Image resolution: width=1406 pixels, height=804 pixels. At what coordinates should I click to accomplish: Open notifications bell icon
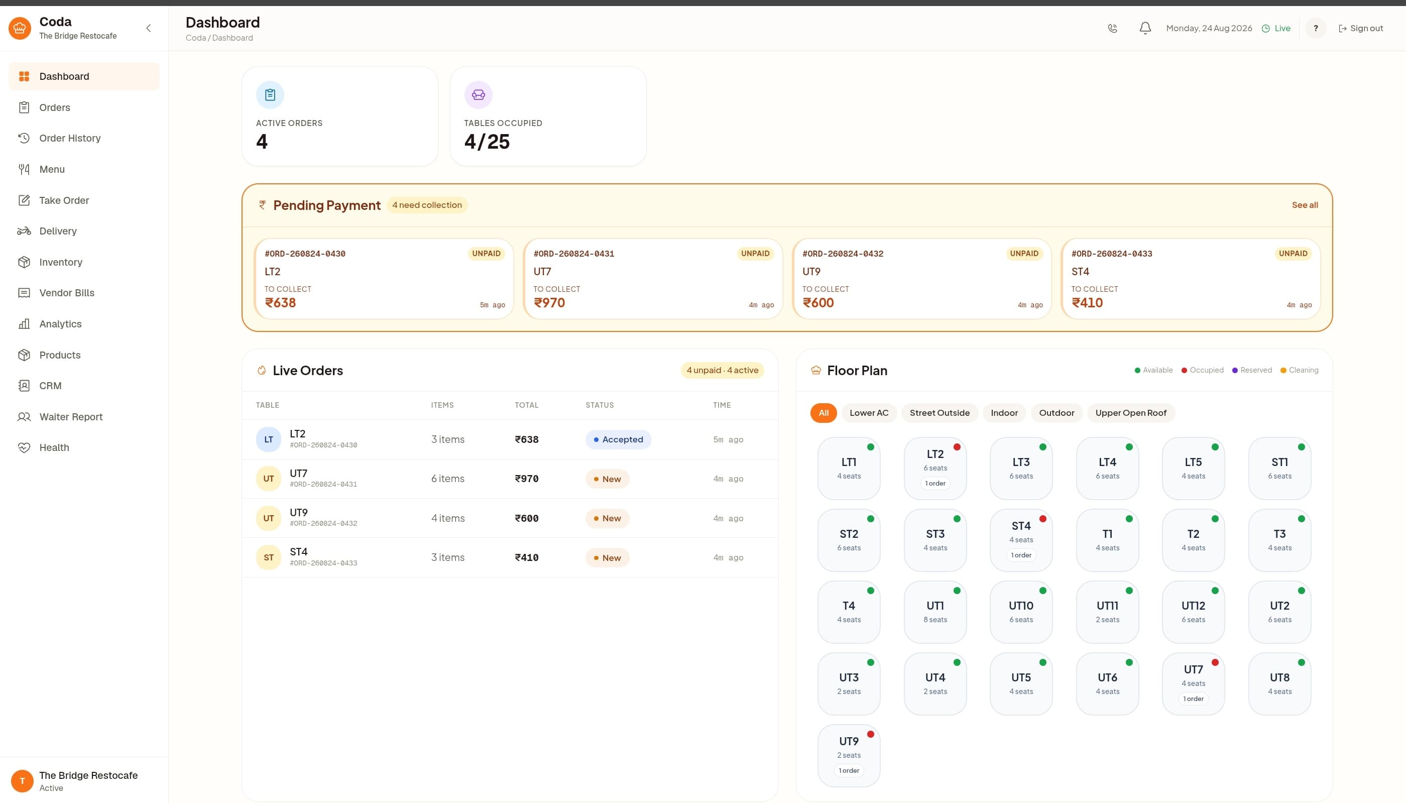point(1145,28)
